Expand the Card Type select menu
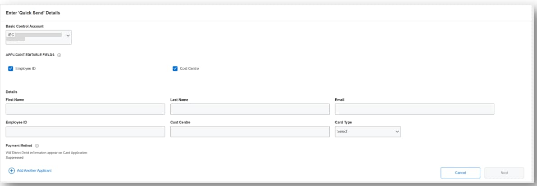The height and width of the screenshot is (186, 537). (368, 132)
